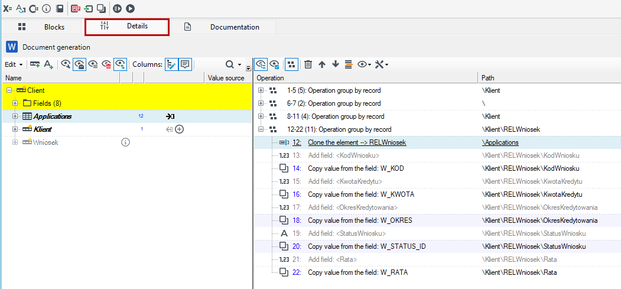Click the blue W Document generation icon

(x=12, y=47)
